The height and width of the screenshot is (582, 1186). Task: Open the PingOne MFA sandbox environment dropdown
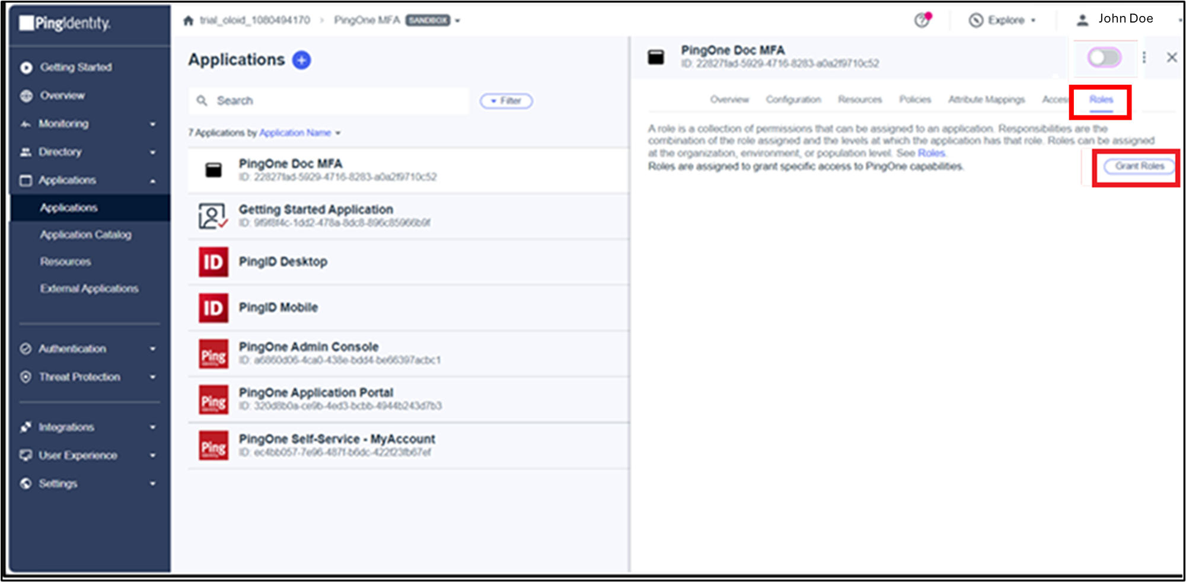click(x=457, y=21)
